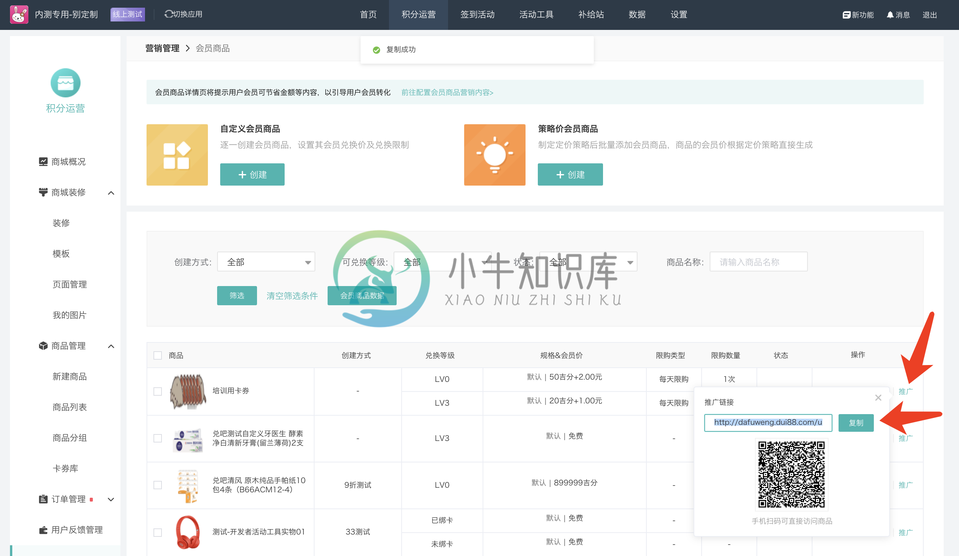Open the 设置 tab
The height and width of the screenshot is (556, 959).
click(679, 15)
